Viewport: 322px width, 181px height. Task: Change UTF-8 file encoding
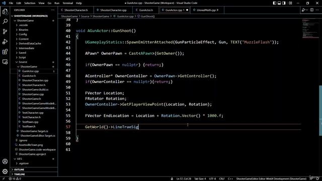click(212, 179)
